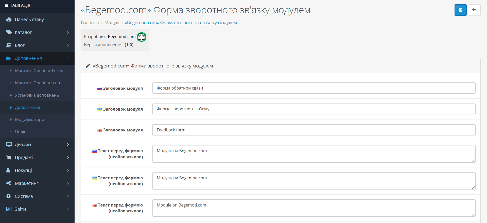Click the Модулі breadcrumb link

pyautogui.click(x=112, y=23)
